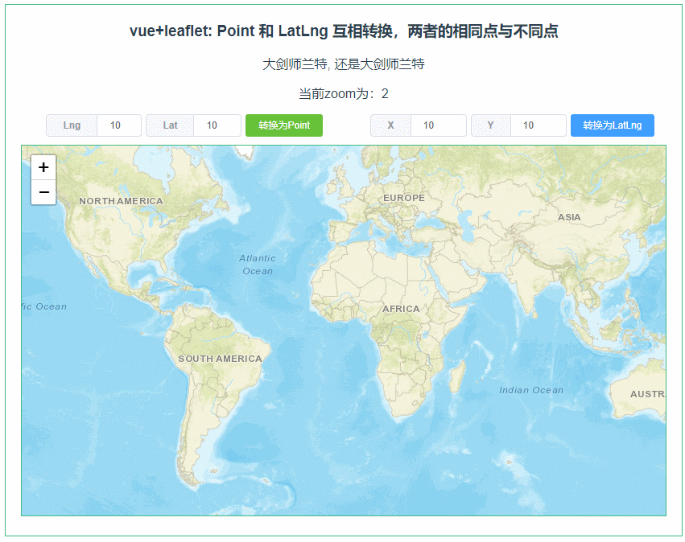The height and width of the screenshot is (542, 685).
Task: Click the vue+leaflet page title heading
Action: (344, 31)
